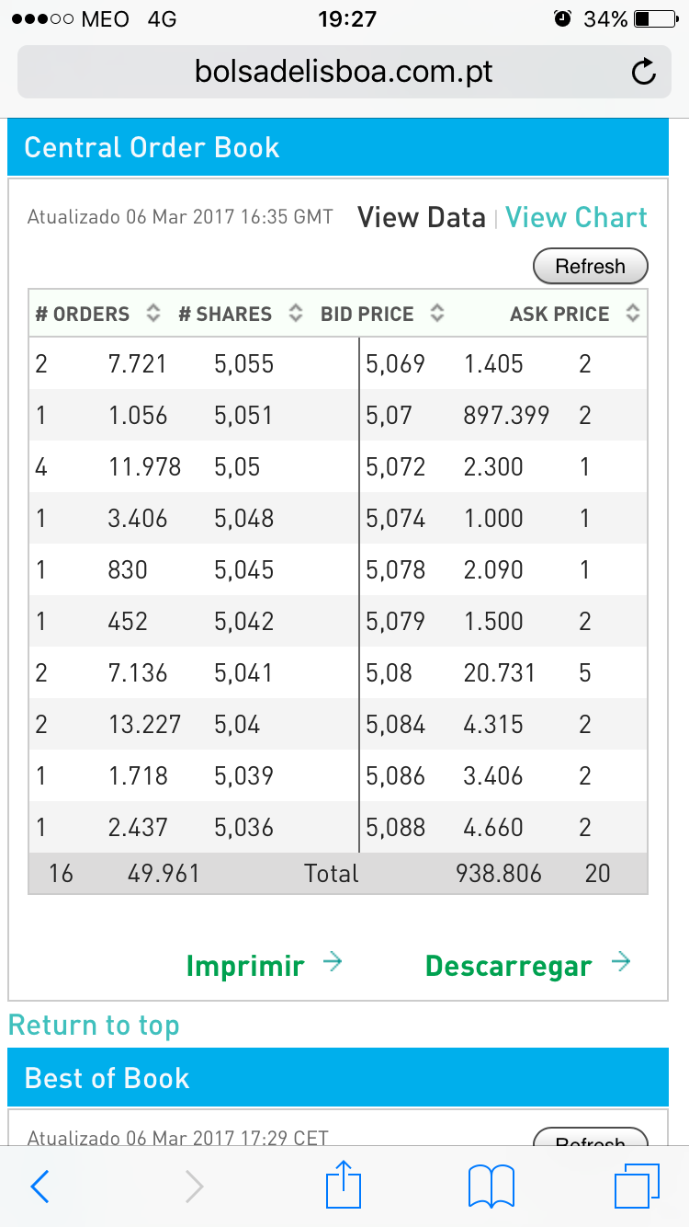This screenshot has height=1227, width=689.
Task: Tap the Safari back arrow
Action: pyautogui.click(x=40, y=1187)
